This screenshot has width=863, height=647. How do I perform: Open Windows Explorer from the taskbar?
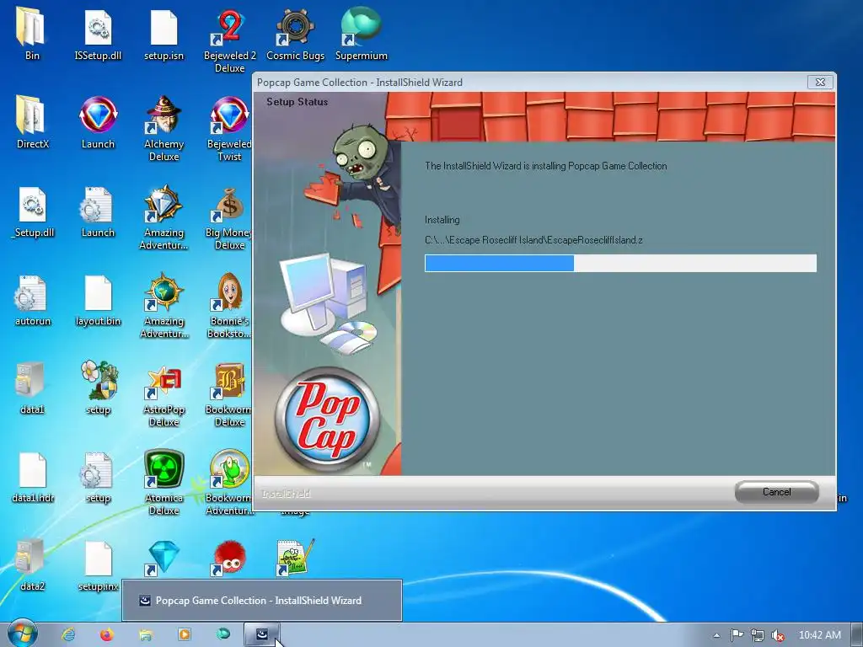pos(145,634)
